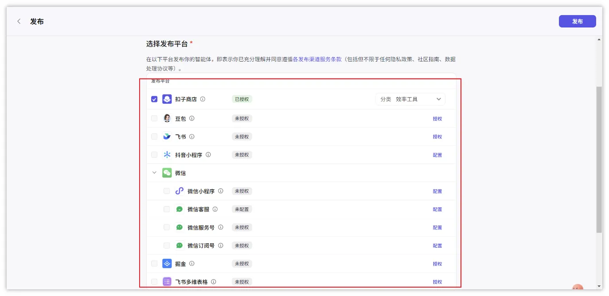Open info icon beside 飞书多维表格
This screenshot has width=609, height=296.
[x=213, y=282]
